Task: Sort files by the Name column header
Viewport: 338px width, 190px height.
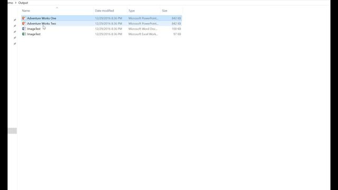Action: (x=26, y=11)
